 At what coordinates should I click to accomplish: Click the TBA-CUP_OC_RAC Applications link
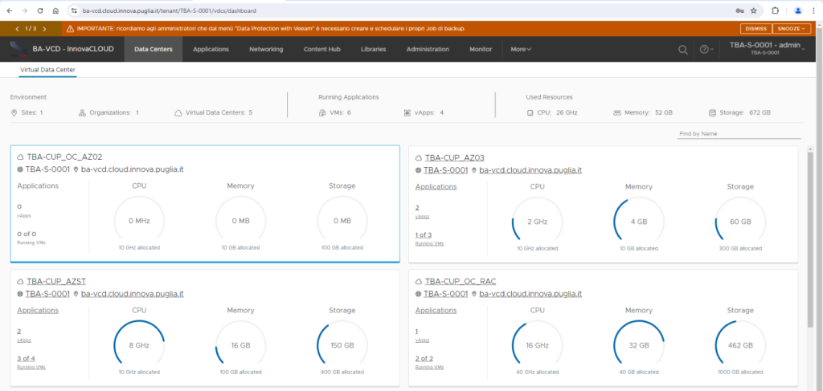436,310
